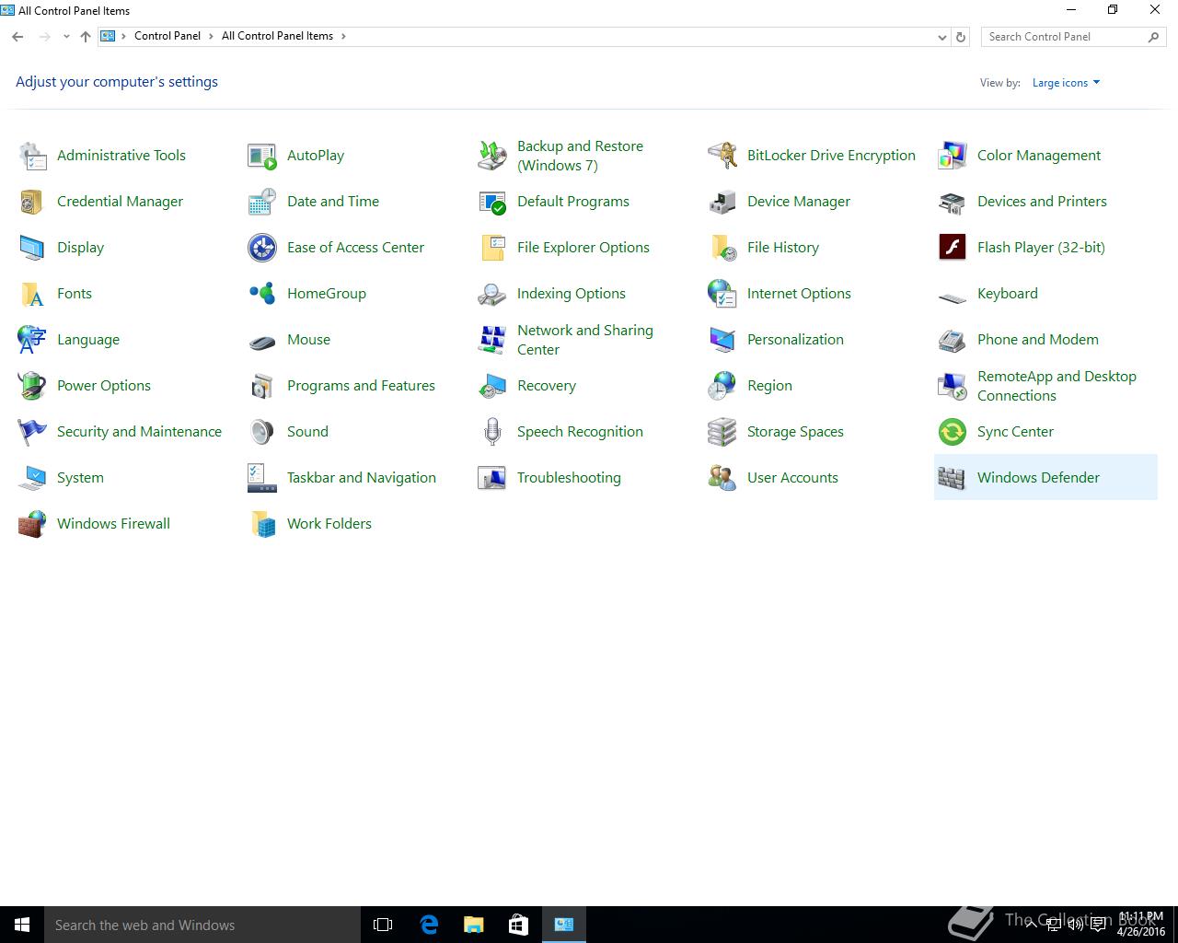1178x943 pixels.
Task: Click the Ease of Access Center icon
Action: click(262, 248)
